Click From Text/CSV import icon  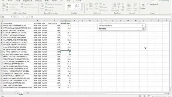click(x=7, y=4)
